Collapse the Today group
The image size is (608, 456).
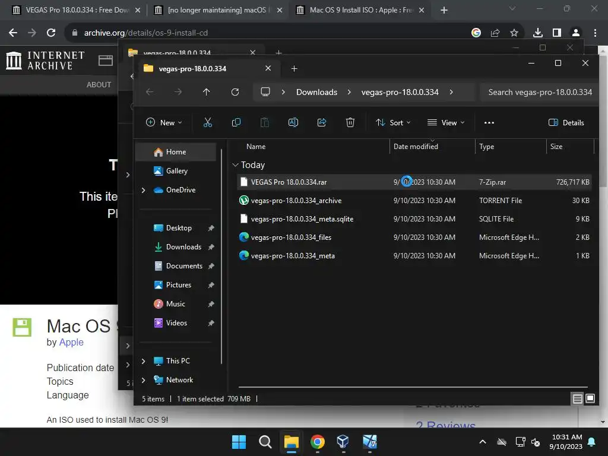tap(235, 165)
